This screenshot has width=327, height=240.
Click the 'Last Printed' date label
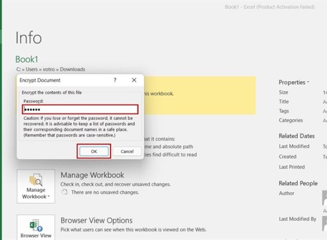[x=292, y=167]
